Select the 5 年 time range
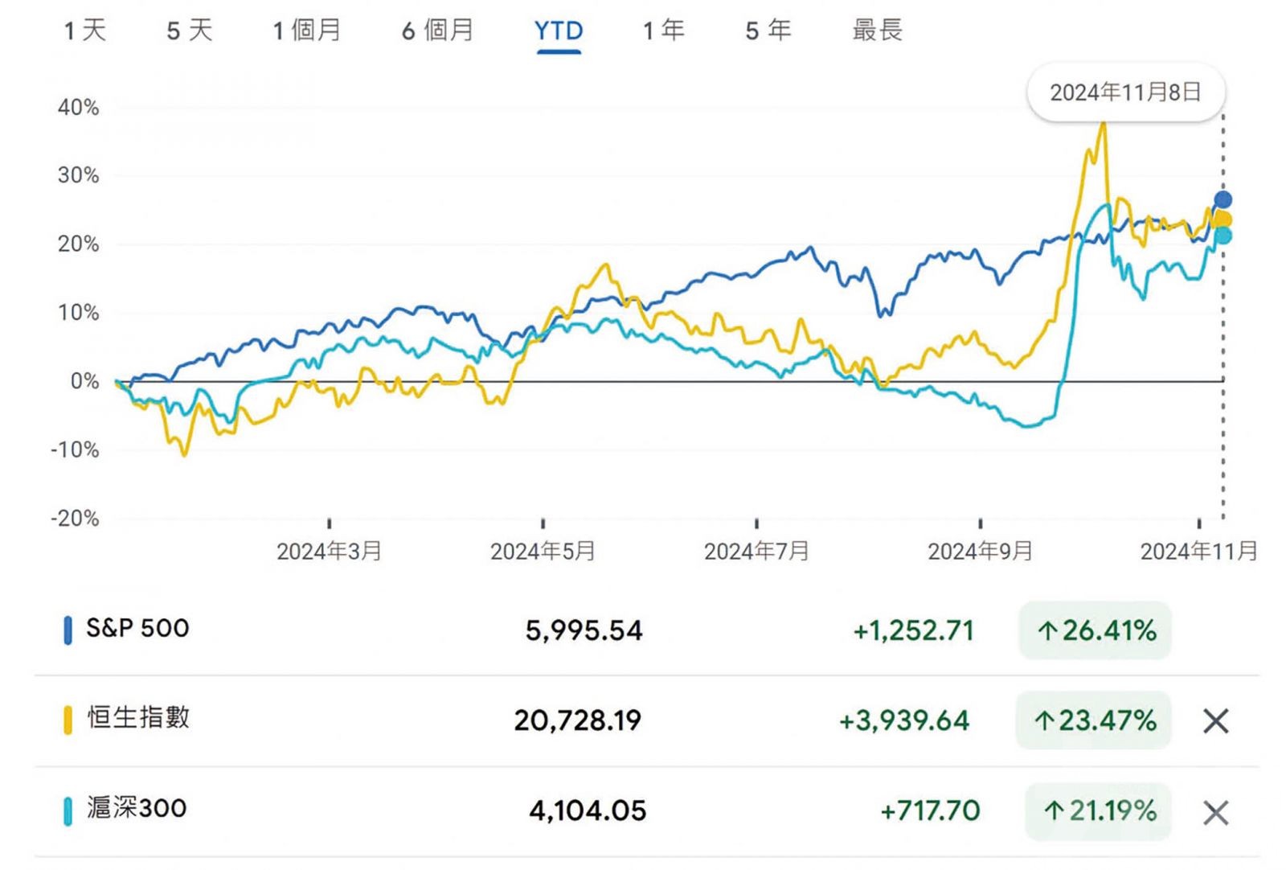This screenshot has width=1286, height=870. coord(768,31)
